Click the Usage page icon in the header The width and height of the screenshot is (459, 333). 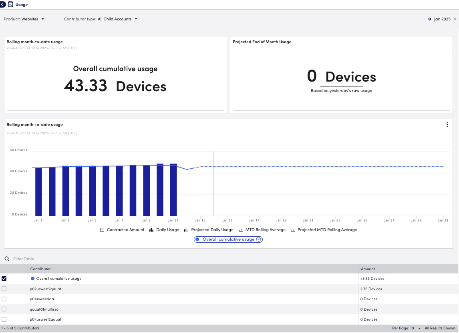click(x=10, y=4)
